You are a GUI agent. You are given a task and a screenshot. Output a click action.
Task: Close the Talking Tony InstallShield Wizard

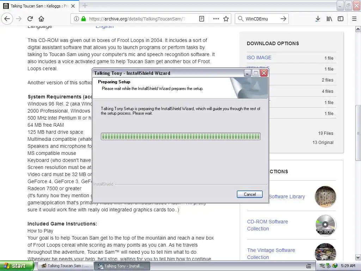pyautogui.click(x=264, y=73)
